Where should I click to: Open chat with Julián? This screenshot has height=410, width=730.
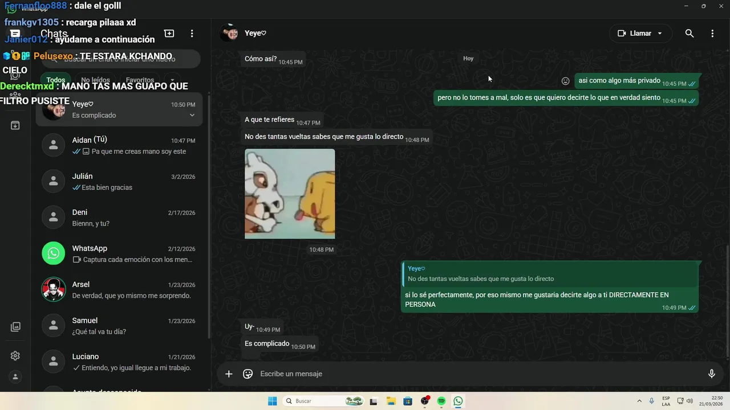tap(119, 182)
